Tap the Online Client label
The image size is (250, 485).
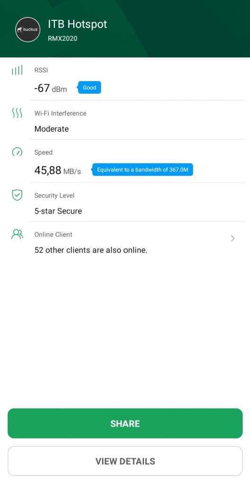(53, 234)
